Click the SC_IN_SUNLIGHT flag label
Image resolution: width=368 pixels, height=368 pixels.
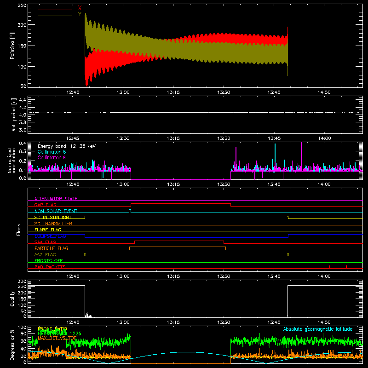click(x=53, y=217)
